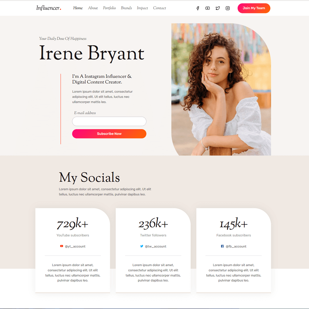
Task: Open the @yt_account link
Action: tap(75, 246)
